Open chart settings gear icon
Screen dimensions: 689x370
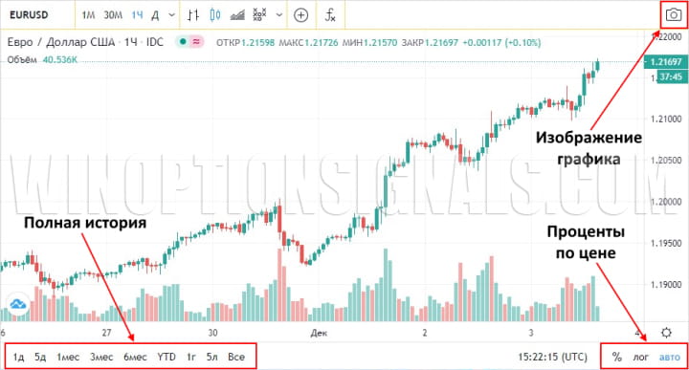(x=666, y=333)
